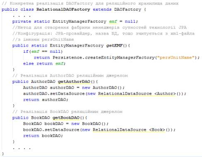202x157 pixels.
Task: Click the getBookDAO method name
Action: click(x=66, y=118)
